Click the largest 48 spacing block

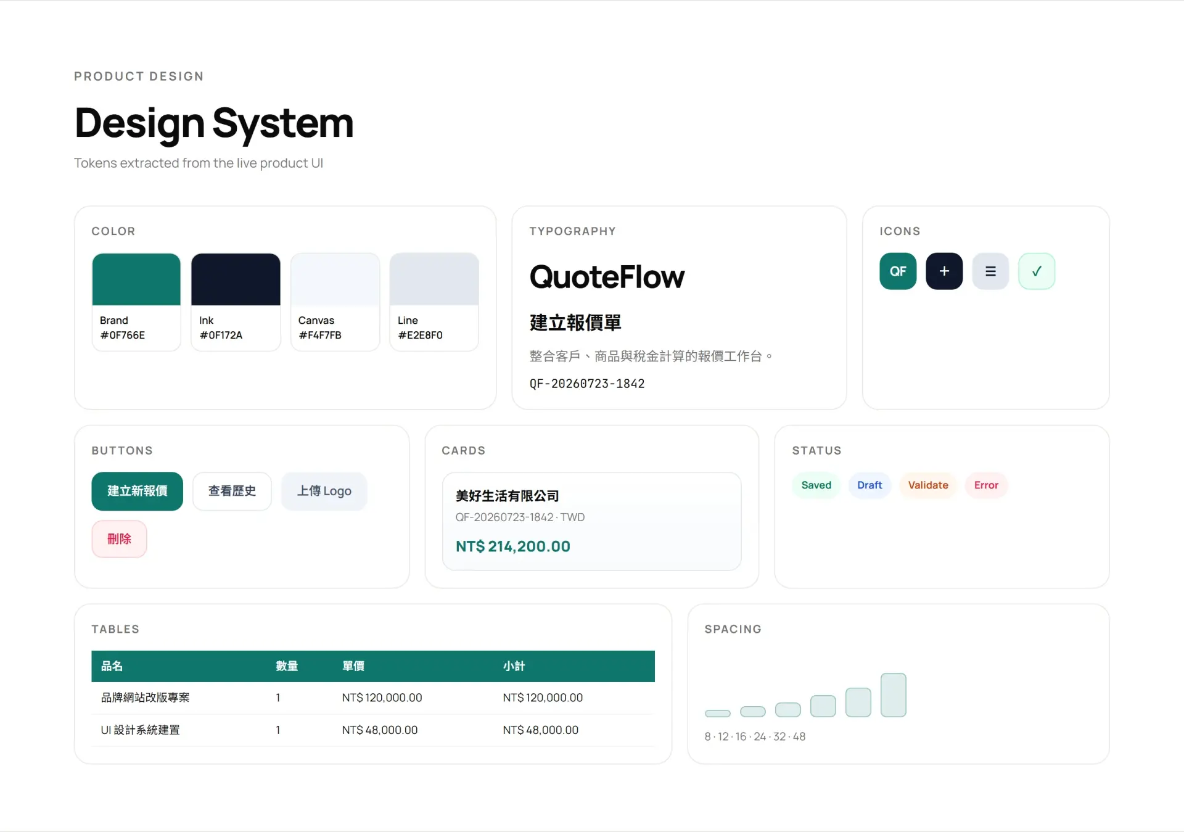(893, 695)
